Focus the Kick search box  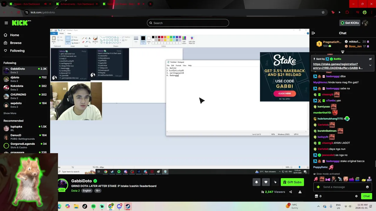click(188, 23)
